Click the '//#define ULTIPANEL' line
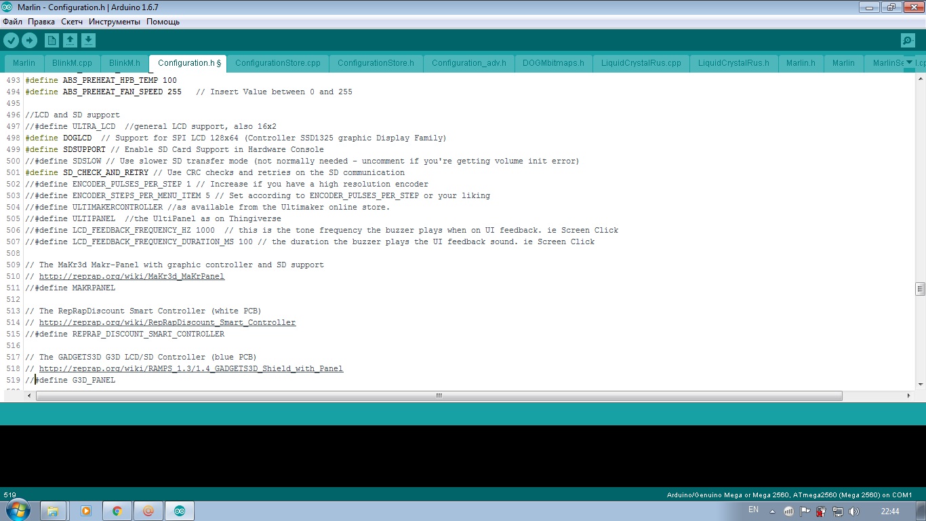The height and width of the screenshot is (521, 926). (153, 219)
